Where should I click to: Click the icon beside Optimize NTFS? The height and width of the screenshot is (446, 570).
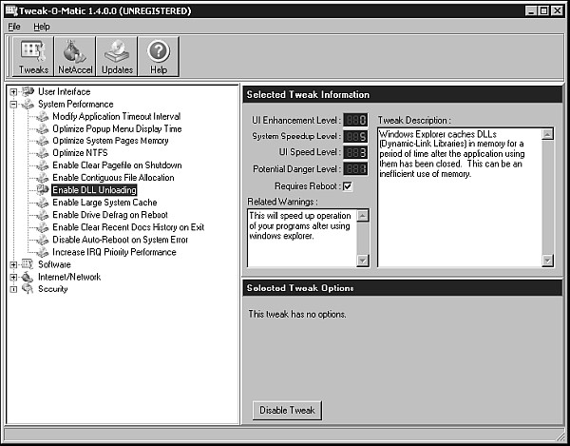click(43, 153)
